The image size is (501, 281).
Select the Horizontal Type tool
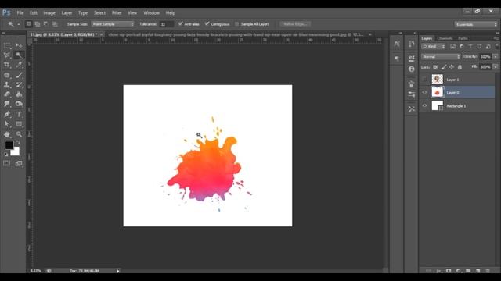(19, 114)
